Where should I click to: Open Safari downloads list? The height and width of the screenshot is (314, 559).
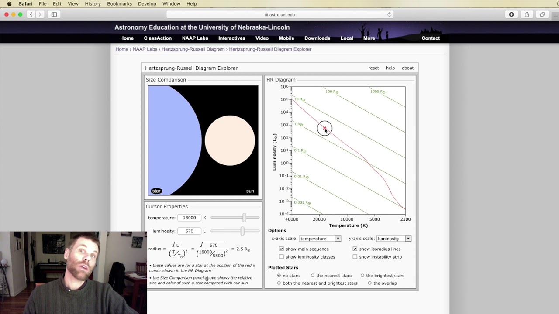coord(511,14)
